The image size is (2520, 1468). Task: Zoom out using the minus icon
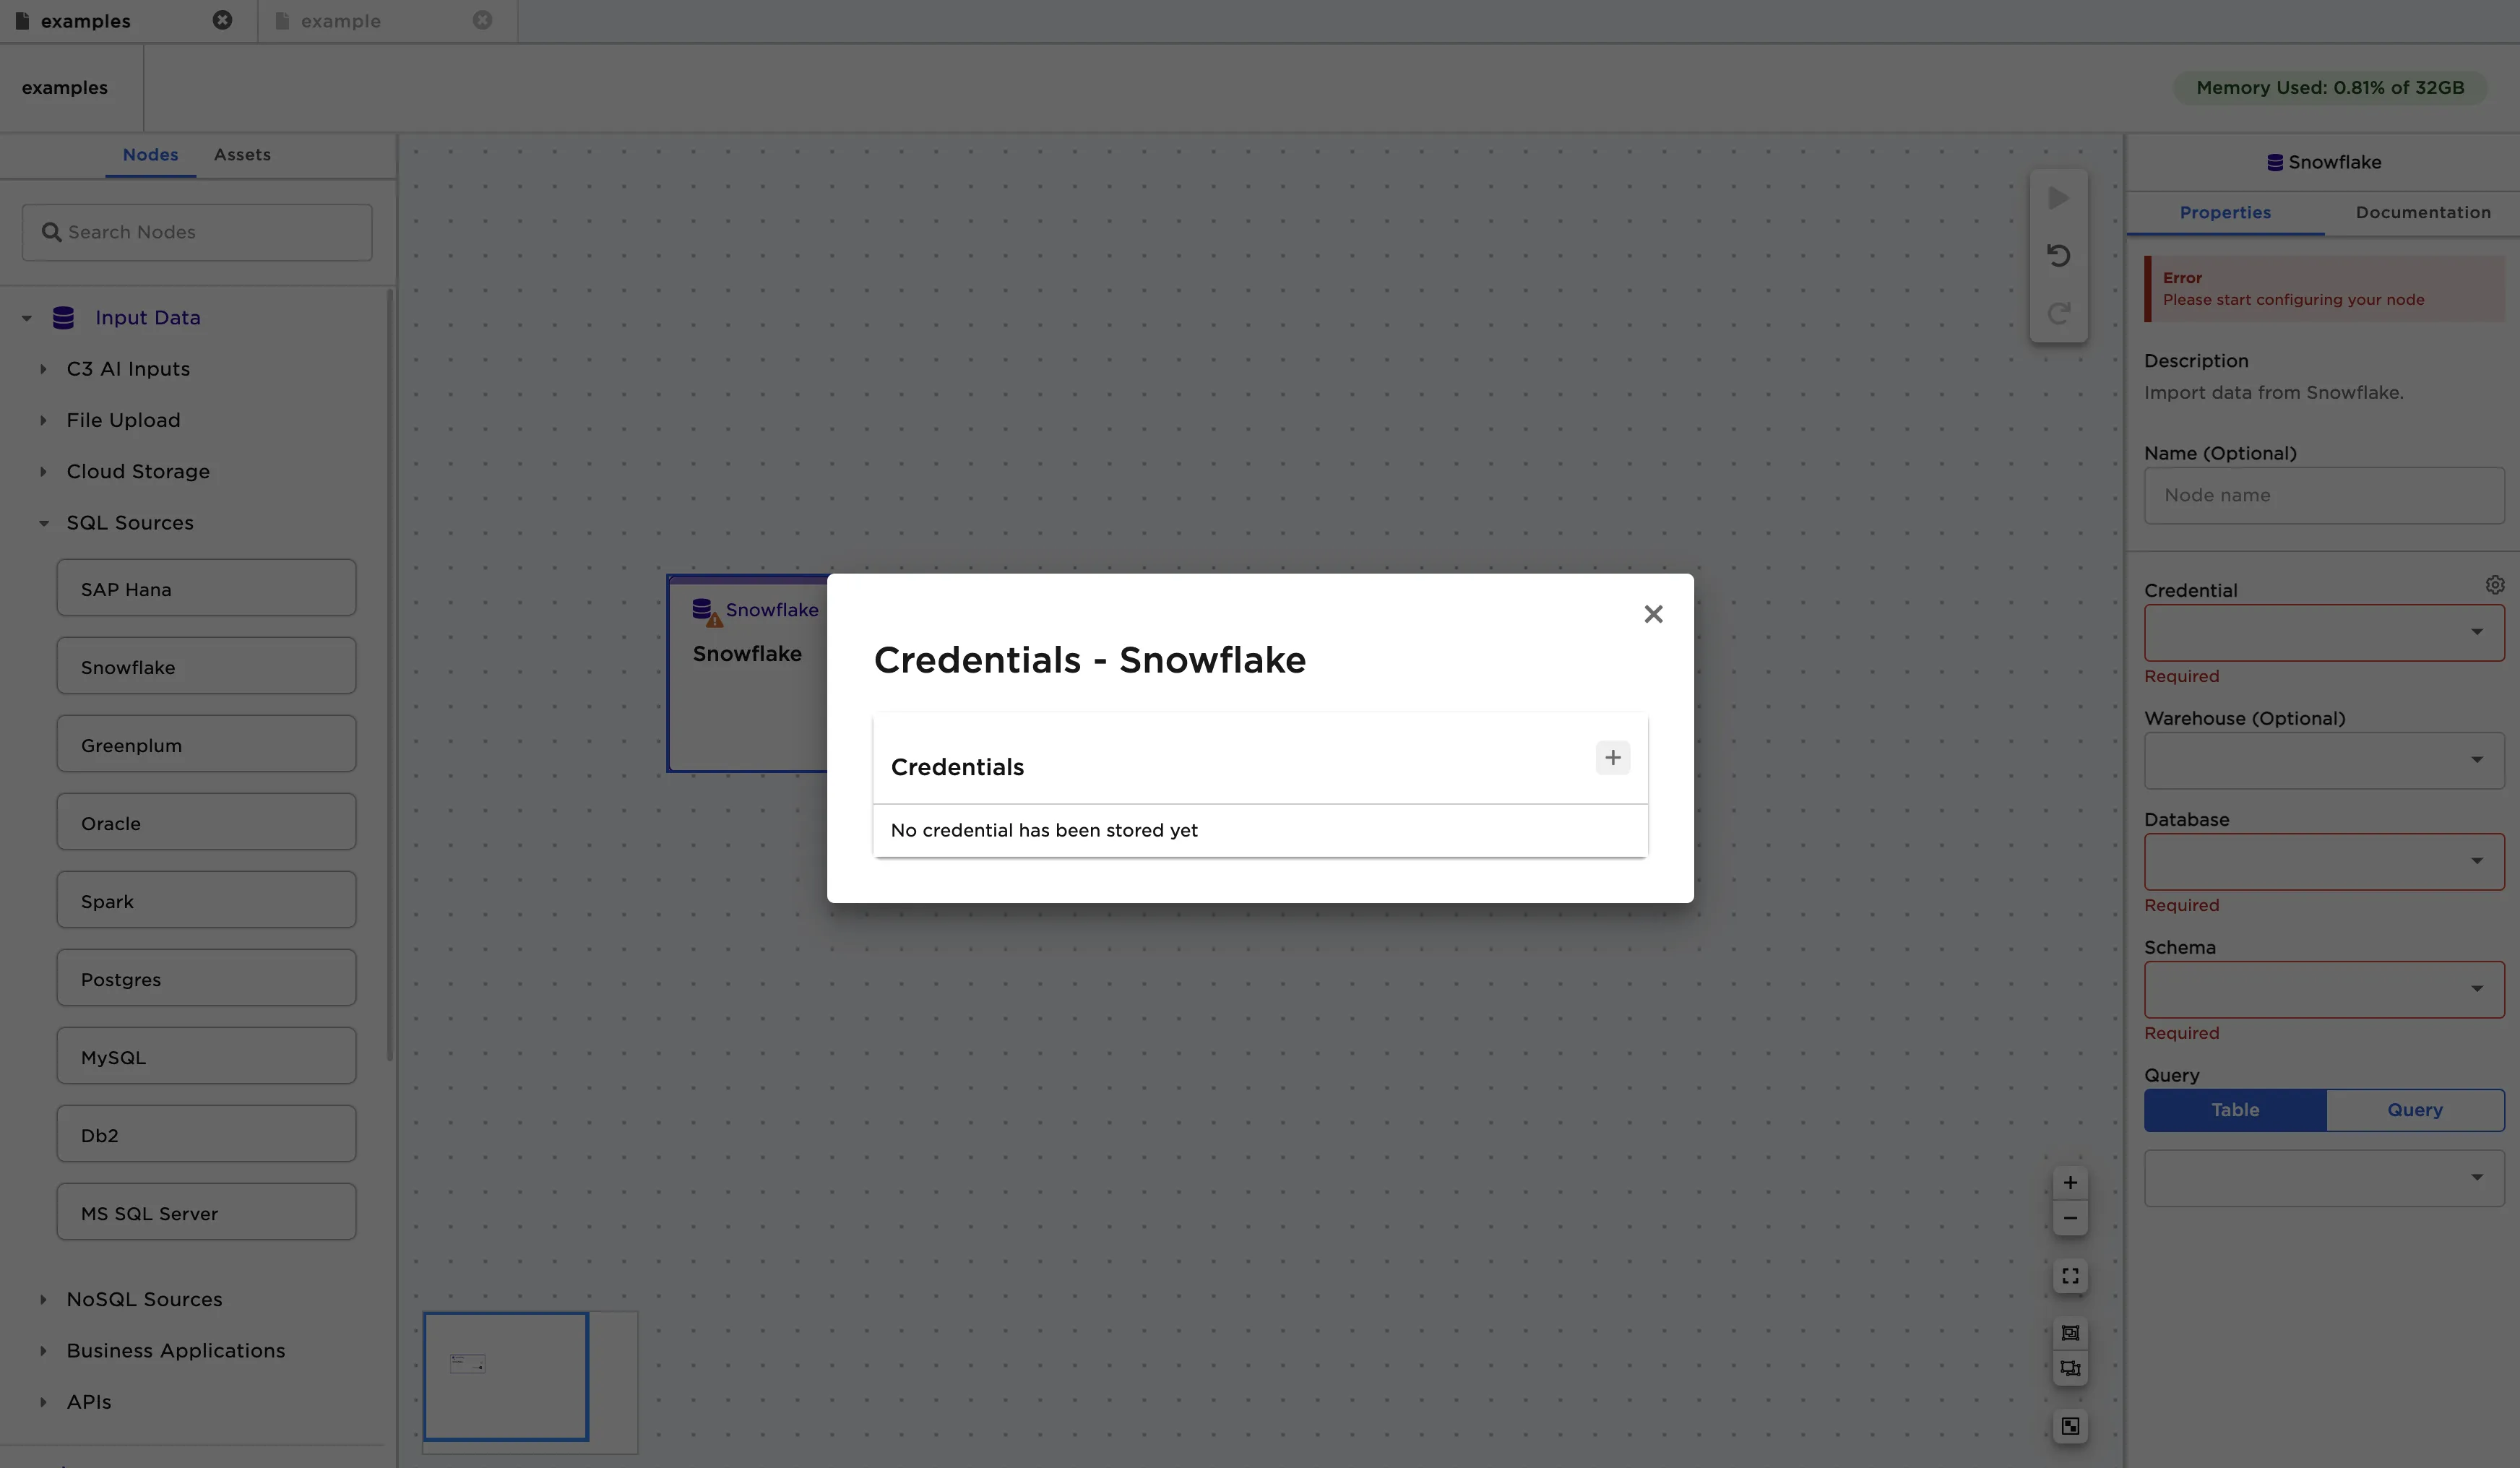click(x=2070, y=1218)
